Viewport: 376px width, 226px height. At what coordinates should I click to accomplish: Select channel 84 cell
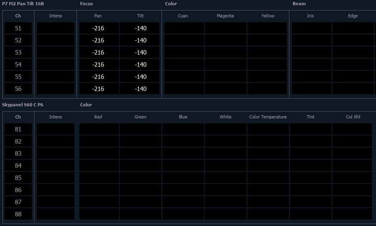[x=18, y=165]
